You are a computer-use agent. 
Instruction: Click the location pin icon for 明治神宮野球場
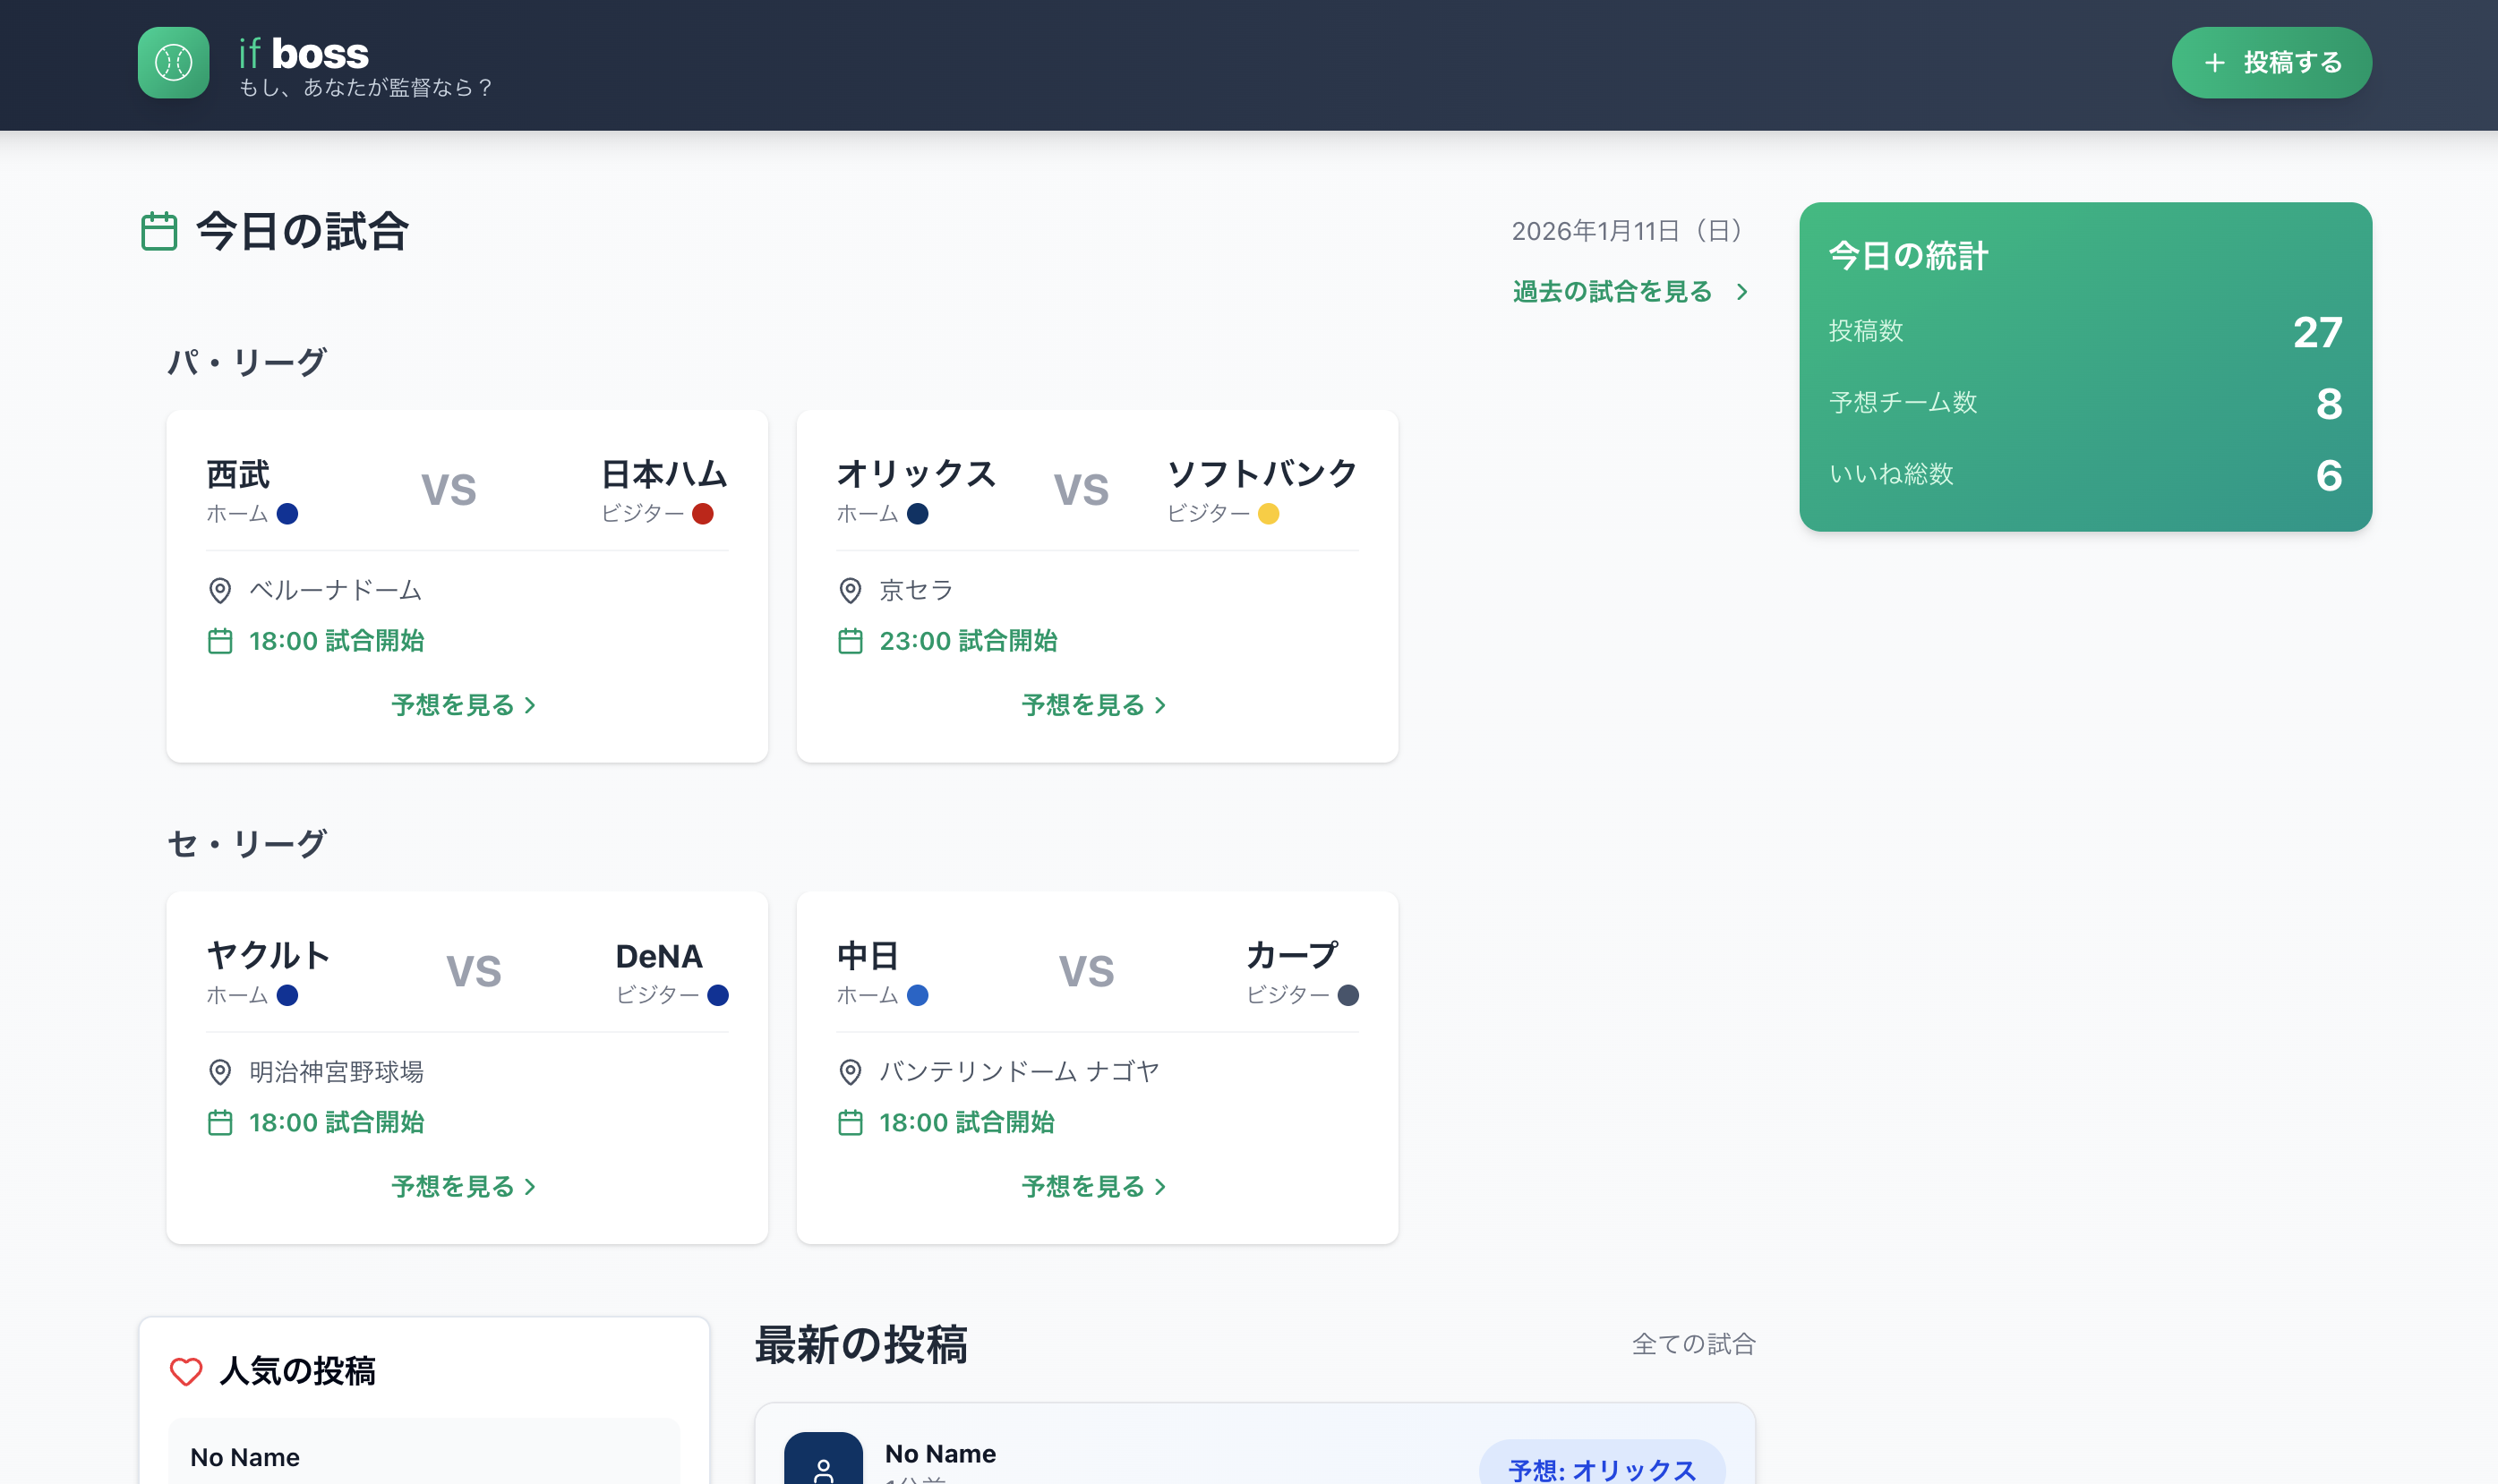click(219, 1072)
